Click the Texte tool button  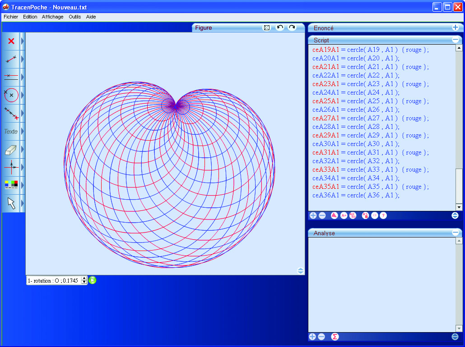[x=11, y=131]
